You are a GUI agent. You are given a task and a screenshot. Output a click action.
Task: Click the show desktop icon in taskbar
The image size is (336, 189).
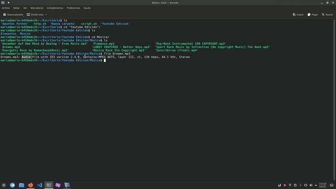tap(331, 185)
